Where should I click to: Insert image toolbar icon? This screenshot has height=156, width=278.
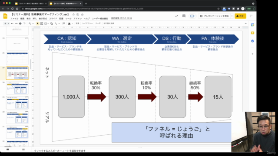click(x=46, y=23)
